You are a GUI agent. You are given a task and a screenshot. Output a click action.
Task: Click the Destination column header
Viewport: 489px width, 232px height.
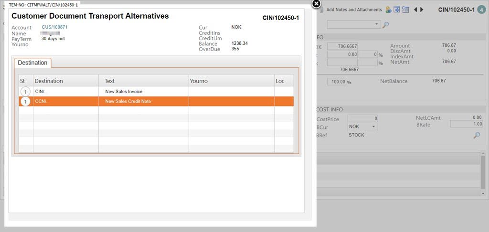(x=49, y=81)
